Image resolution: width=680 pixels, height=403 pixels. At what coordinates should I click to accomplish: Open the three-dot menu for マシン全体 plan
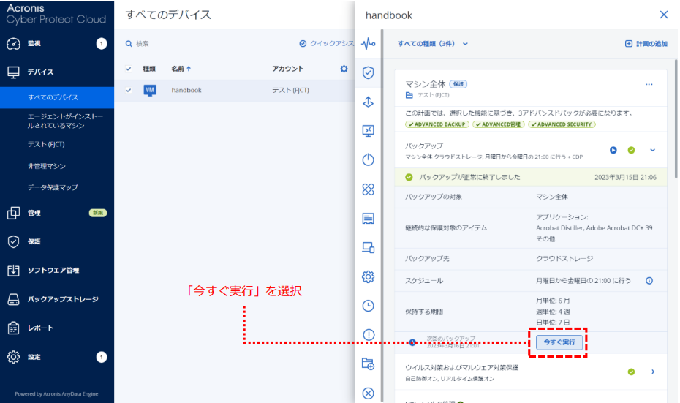click(x=649, y=85)
